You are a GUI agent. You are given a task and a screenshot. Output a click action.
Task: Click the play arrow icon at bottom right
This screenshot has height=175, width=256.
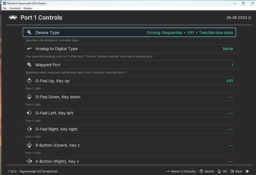tap(247, 171)
